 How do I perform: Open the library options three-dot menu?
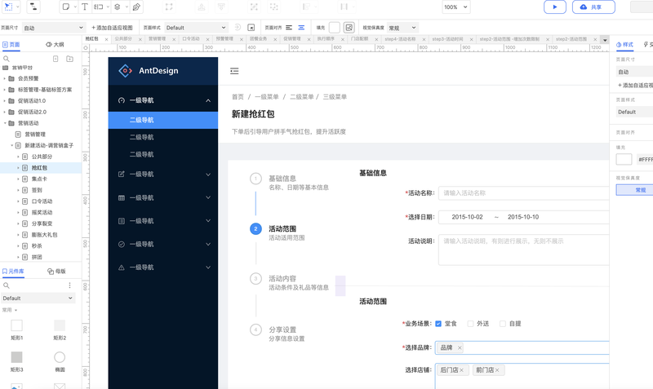pyautogui.click(x=69, y=285)
